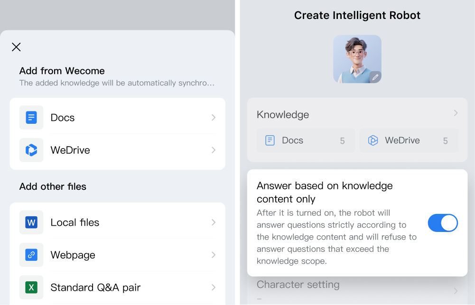The image size is (475, 305).
Task: Click the Excel Standard Q&A icon
Action: point(31,287)
